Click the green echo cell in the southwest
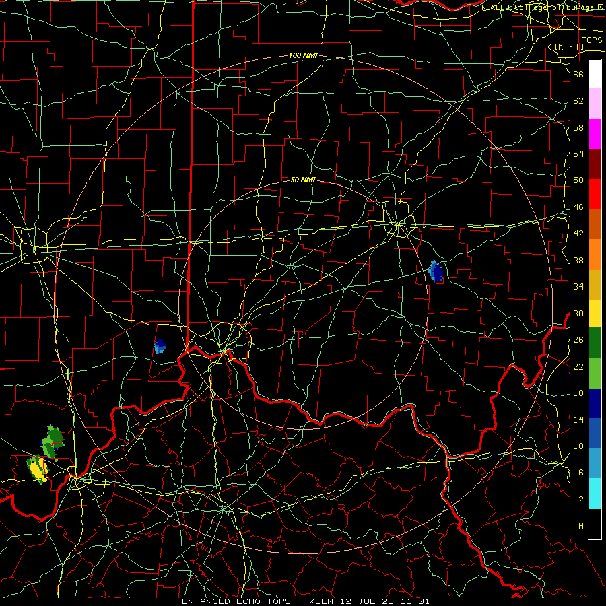The width and height of the screenshot is (606, 606). [53, 442]
